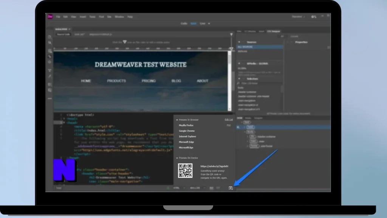The image size is (387, 218).
Task: Collapse the head tag code fold arrow
Action: tap(64, 123)
